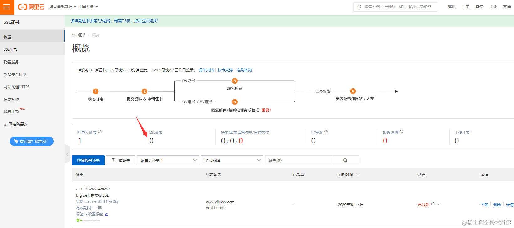The image size is (514, 228).
Task: Click help icon next to 已签发
Action: pyautogui.click(x=326, y=132)
